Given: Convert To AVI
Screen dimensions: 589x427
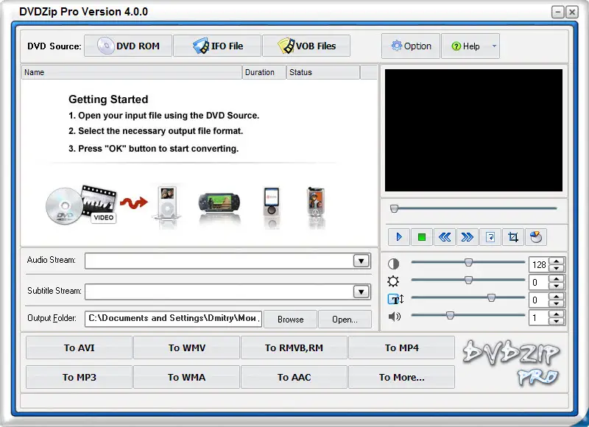Looking at the screenshot, I should click(x=79, y=347).
